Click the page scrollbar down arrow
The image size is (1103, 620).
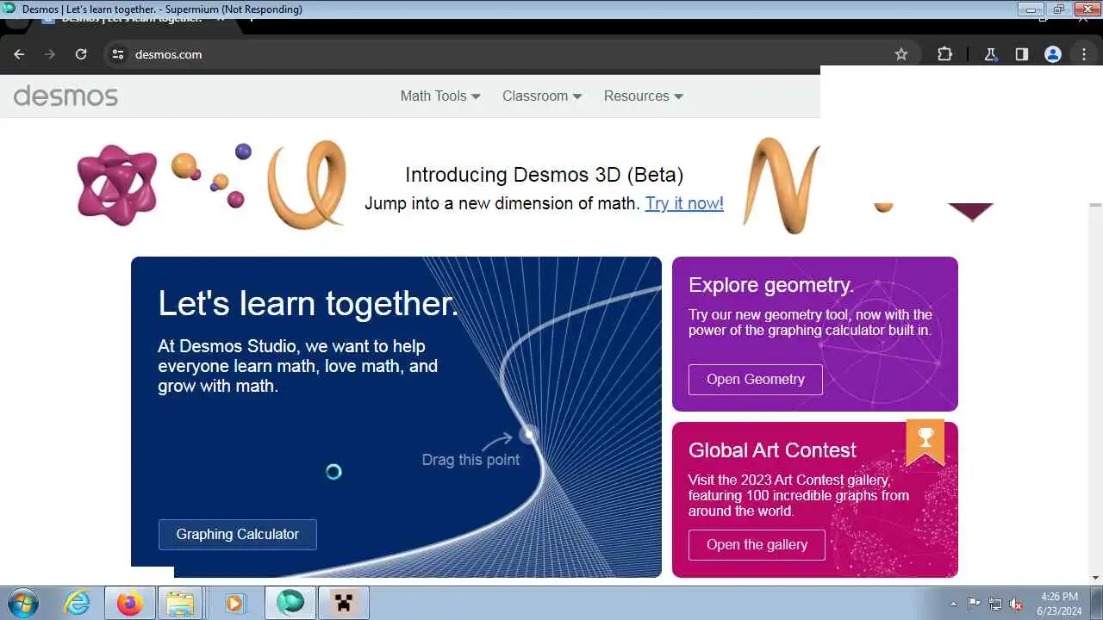point(1095,578)
